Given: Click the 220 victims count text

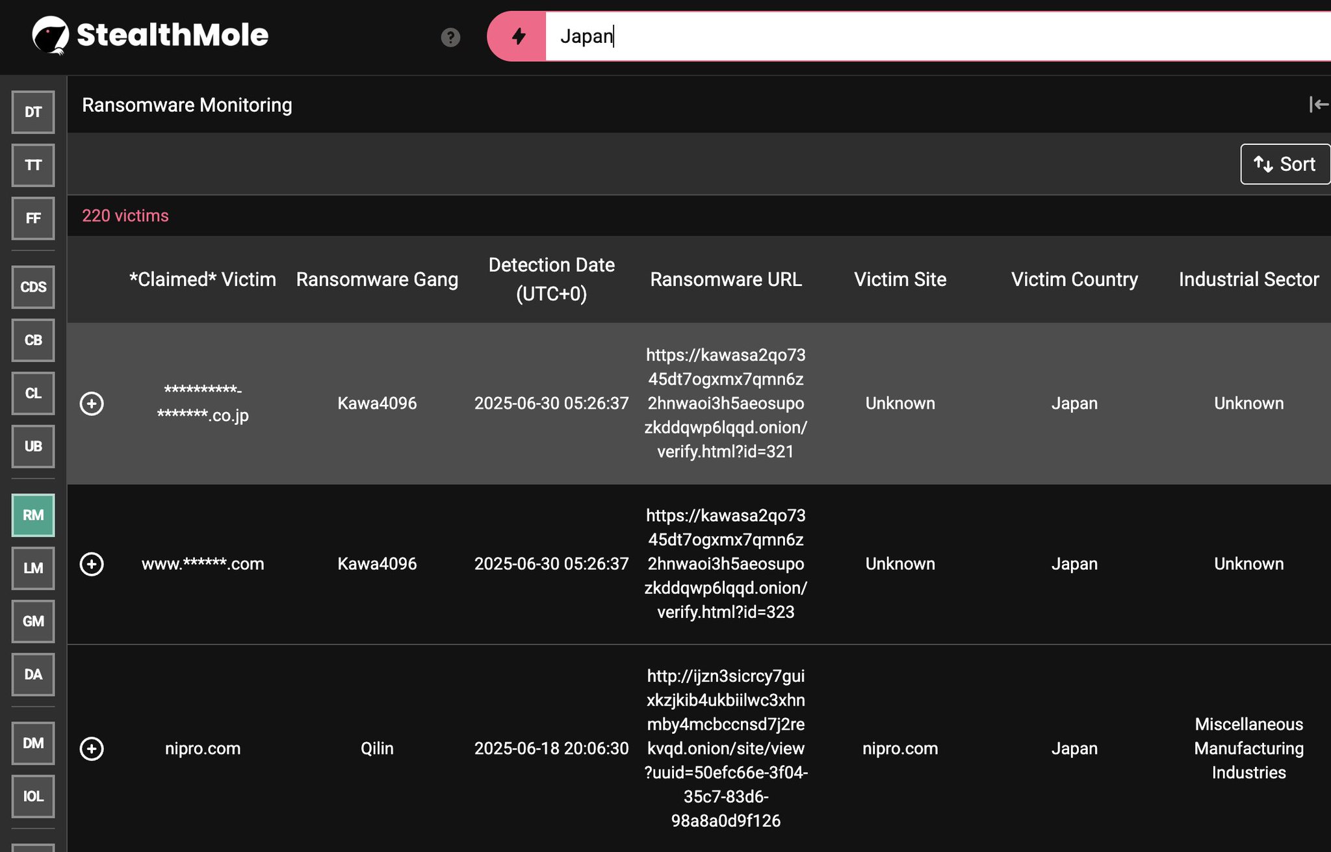Looking at the screenshot, I should pyautogui.click(x=125, y=216).
